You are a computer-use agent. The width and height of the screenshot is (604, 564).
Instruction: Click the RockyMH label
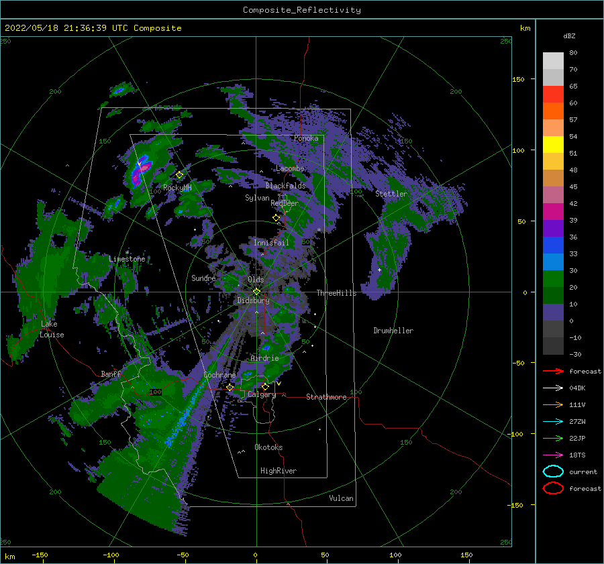point(177,188)
